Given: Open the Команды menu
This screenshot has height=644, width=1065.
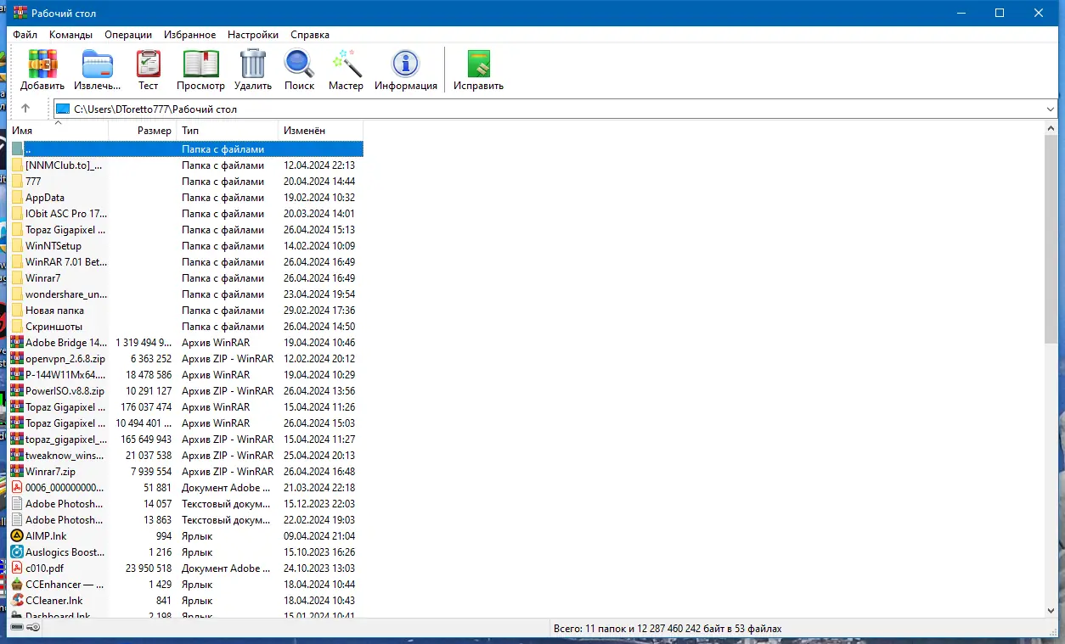Looking at the screenshot, I should coord(71,35).
